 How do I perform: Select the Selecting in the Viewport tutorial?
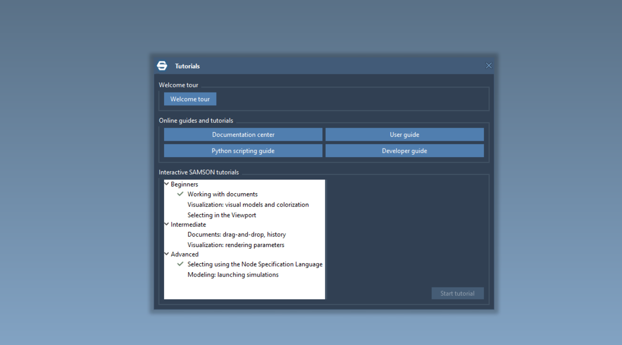click(222, 215)
